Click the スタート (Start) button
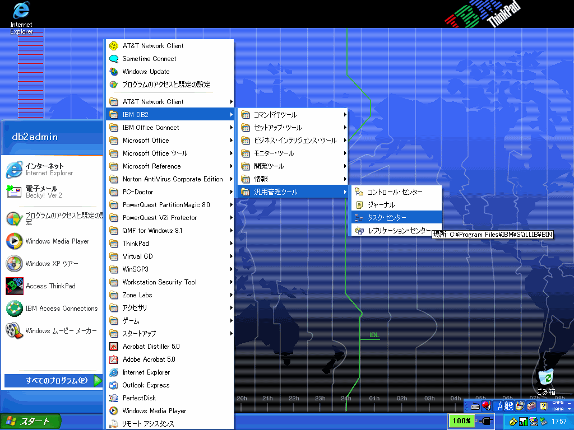 tap(30, 422)
